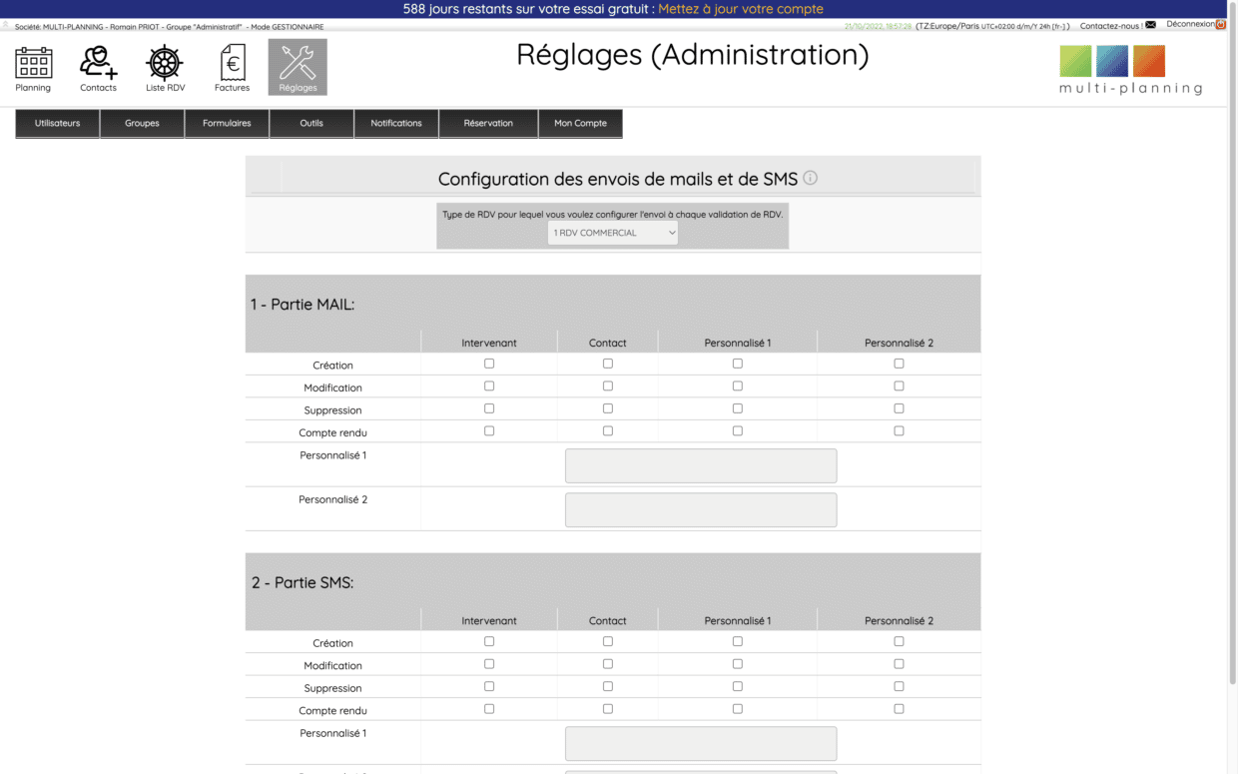Open Contacts icon in toolbar
The height and width of the screenshot is (774, 1238).
(98, 64)
